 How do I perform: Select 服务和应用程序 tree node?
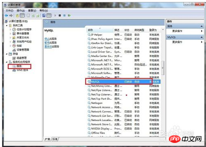click(19, 62)
